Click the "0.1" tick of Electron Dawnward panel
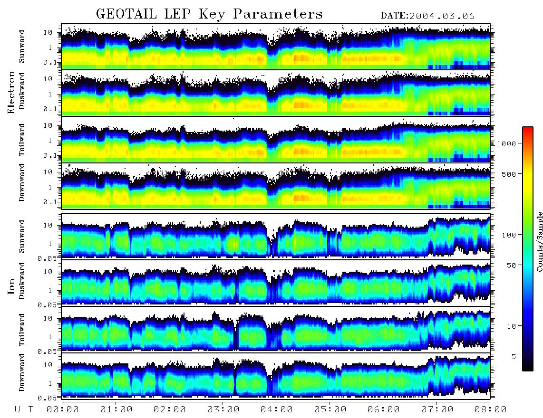543x418 pixels. 50,202
